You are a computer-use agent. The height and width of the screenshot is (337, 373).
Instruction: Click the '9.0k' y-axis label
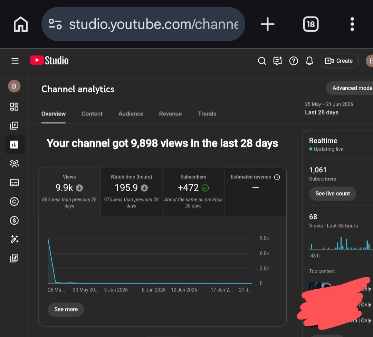[264, 238]
